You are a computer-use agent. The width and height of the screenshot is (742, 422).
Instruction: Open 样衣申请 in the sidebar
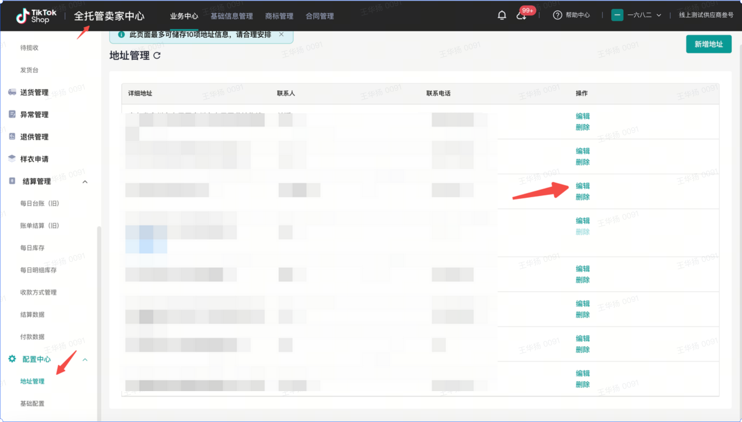[x=34, y=159]
